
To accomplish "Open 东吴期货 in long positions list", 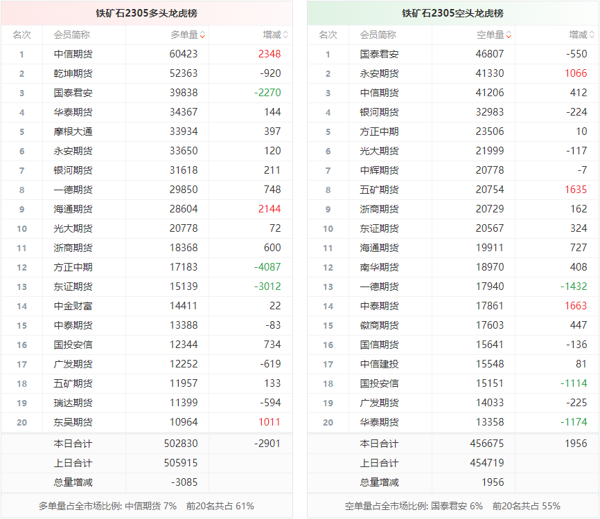I will (x=73, y=422).
